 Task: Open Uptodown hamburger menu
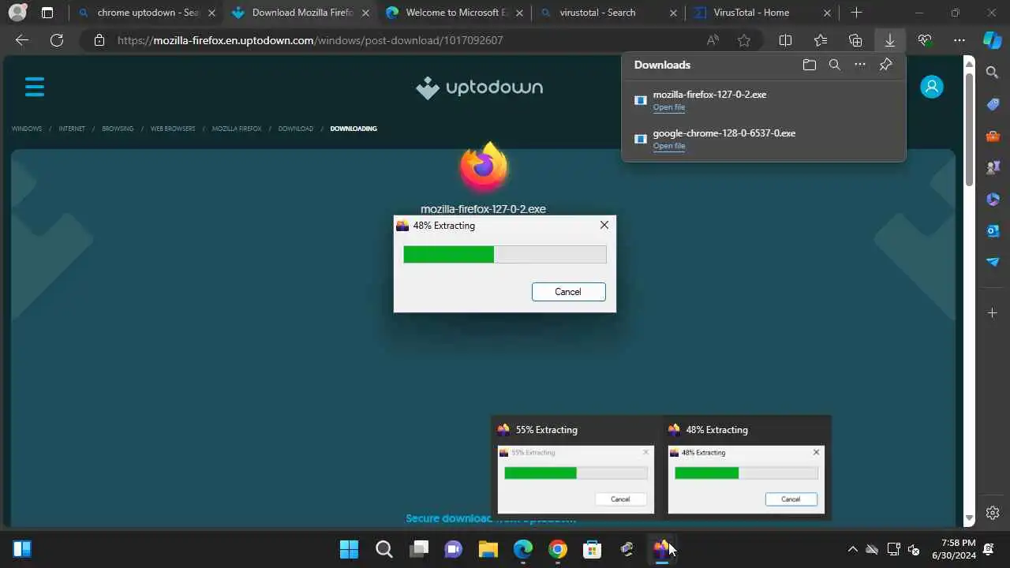pyautogui.click(x=35, y=87)
